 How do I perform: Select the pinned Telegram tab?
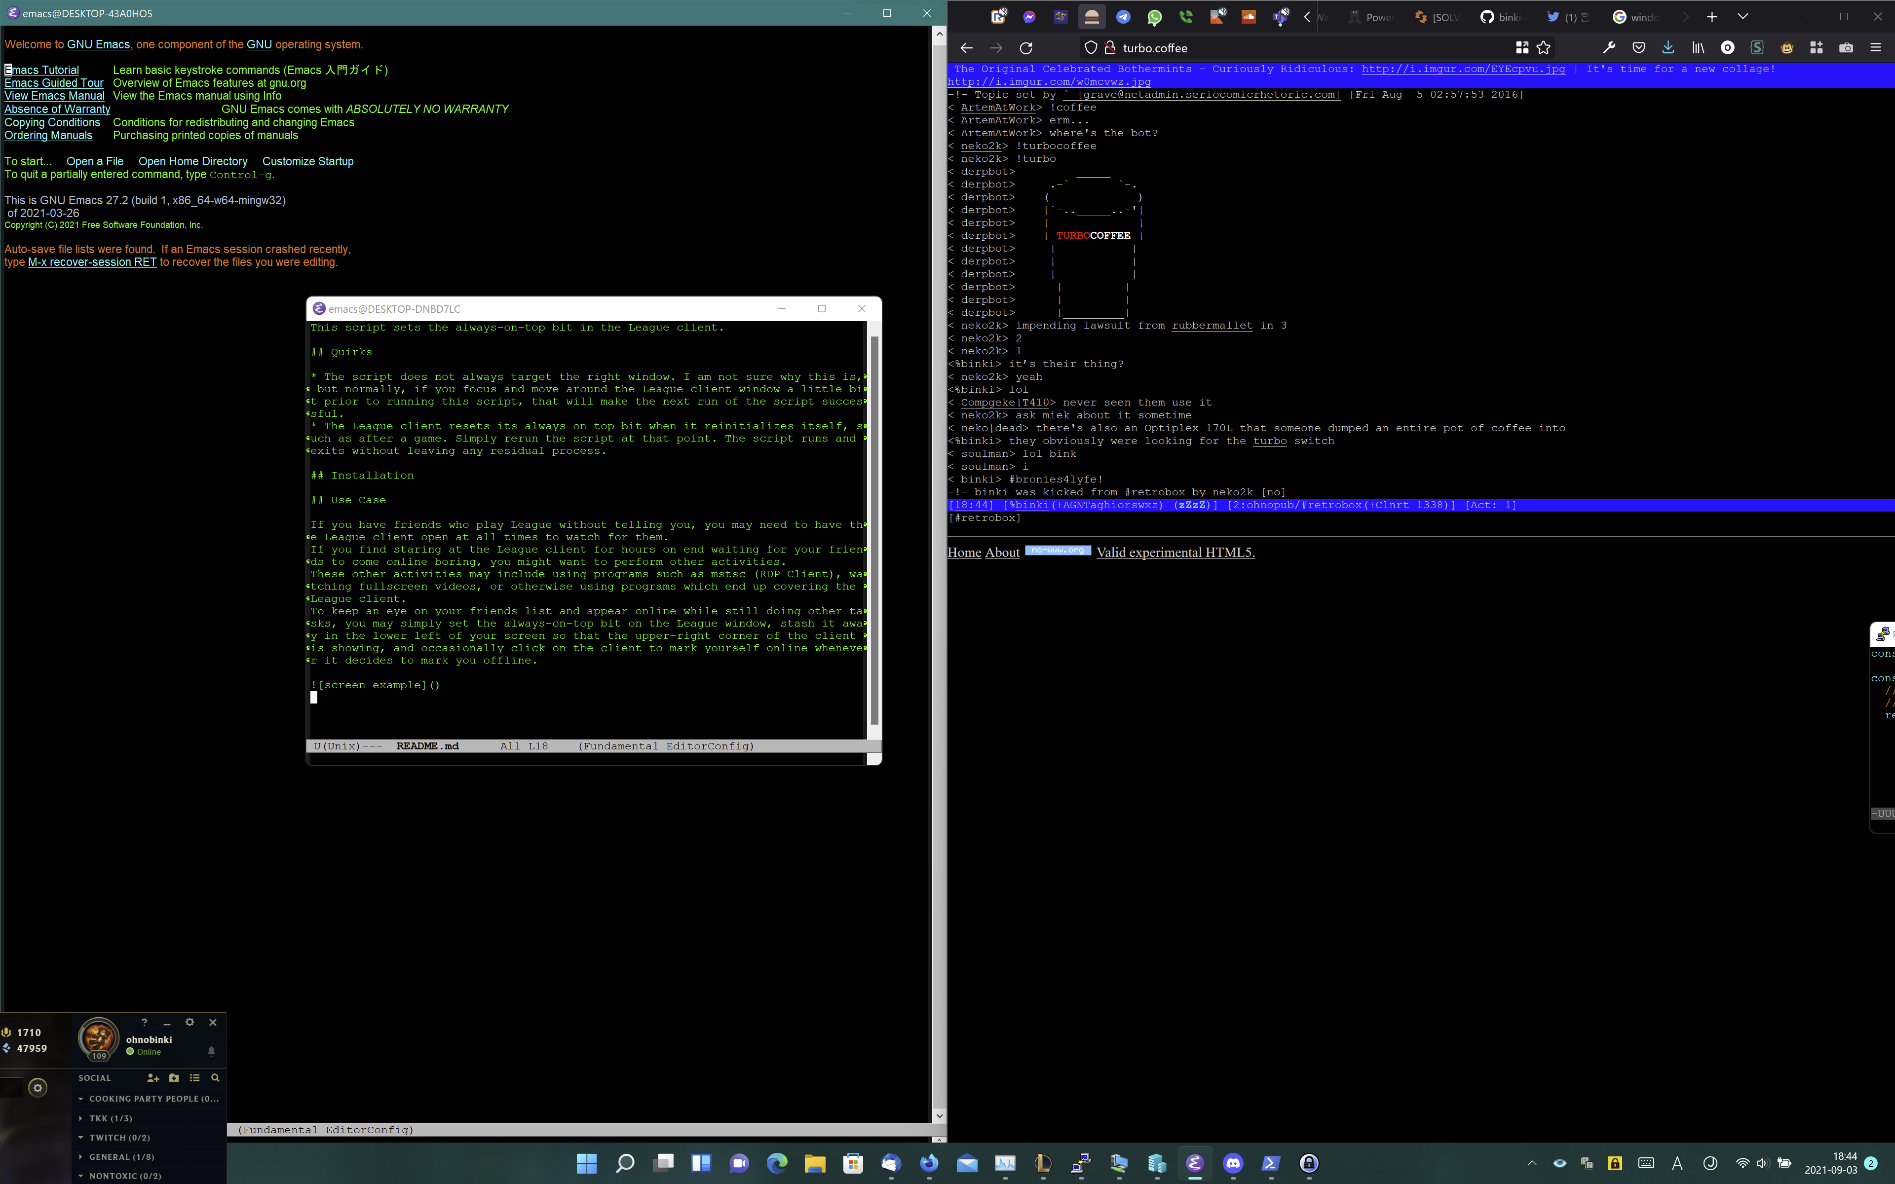[1123, 16]
